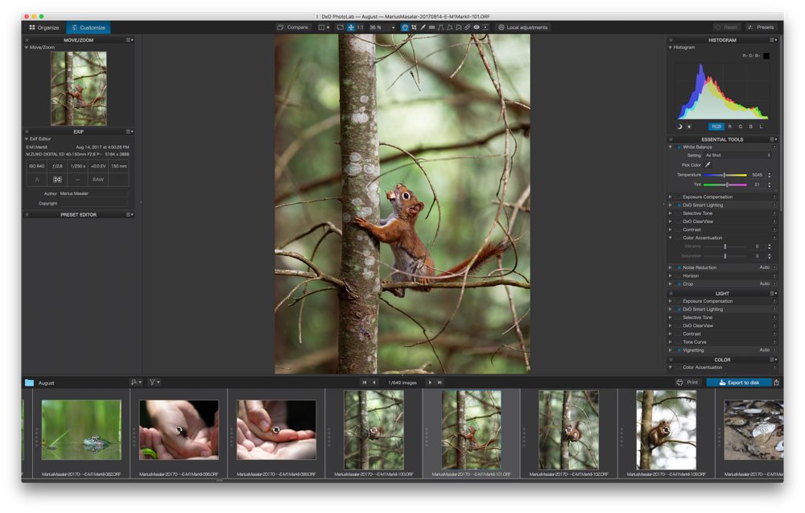
Task: Toggle DxO Smart Lighting switch in Essential Tools
Action: click(x=678, y=205)
